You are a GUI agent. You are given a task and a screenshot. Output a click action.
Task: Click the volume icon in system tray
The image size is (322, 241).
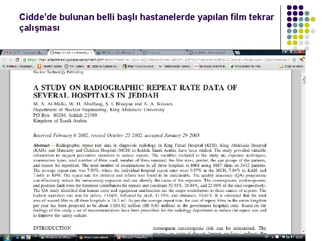click(292, 237)
